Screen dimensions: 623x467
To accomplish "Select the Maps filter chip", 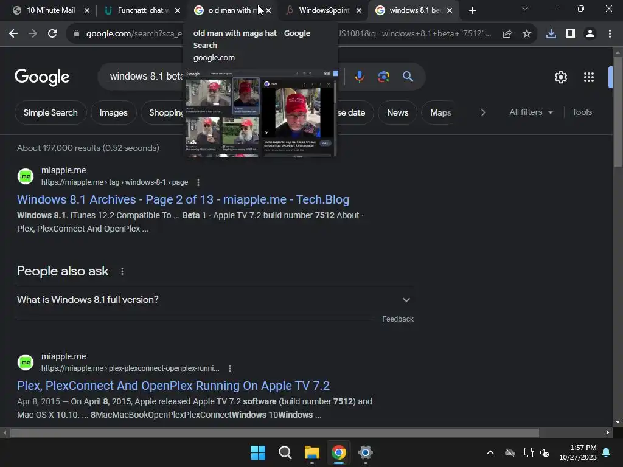I will click(x=440, y=112).
